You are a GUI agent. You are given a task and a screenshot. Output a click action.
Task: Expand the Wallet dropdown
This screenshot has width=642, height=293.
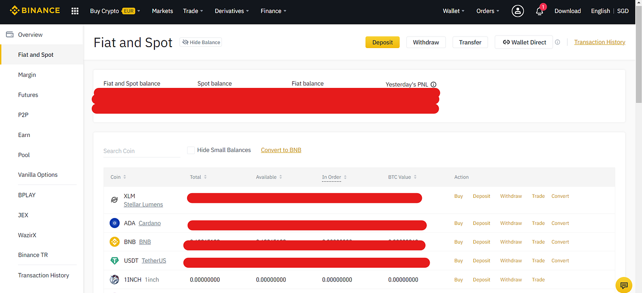pyautogui.click(x=454, y=11)
